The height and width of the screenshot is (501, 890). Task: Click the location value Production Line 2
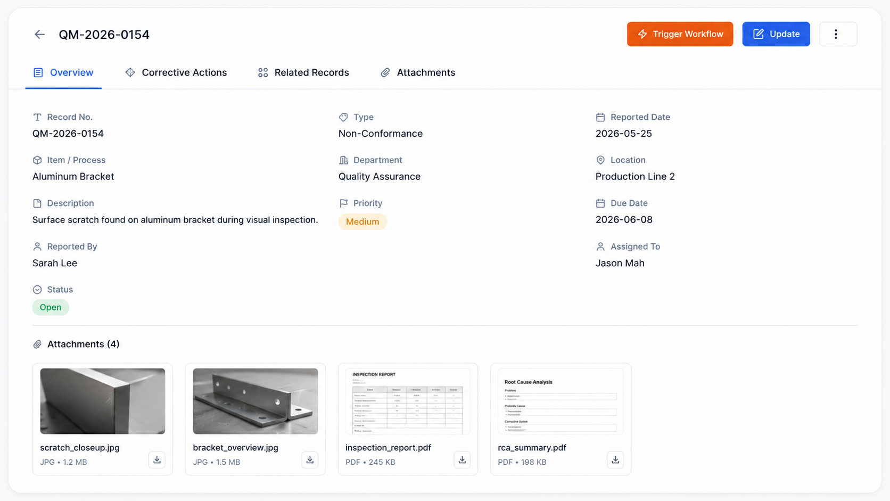pyautogui.click(x=635, y=177)
